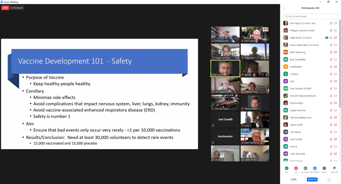Screen dimensions: 341x184
Task: Open the '...' more options menu beside Mute All
Action: point(329,179)
